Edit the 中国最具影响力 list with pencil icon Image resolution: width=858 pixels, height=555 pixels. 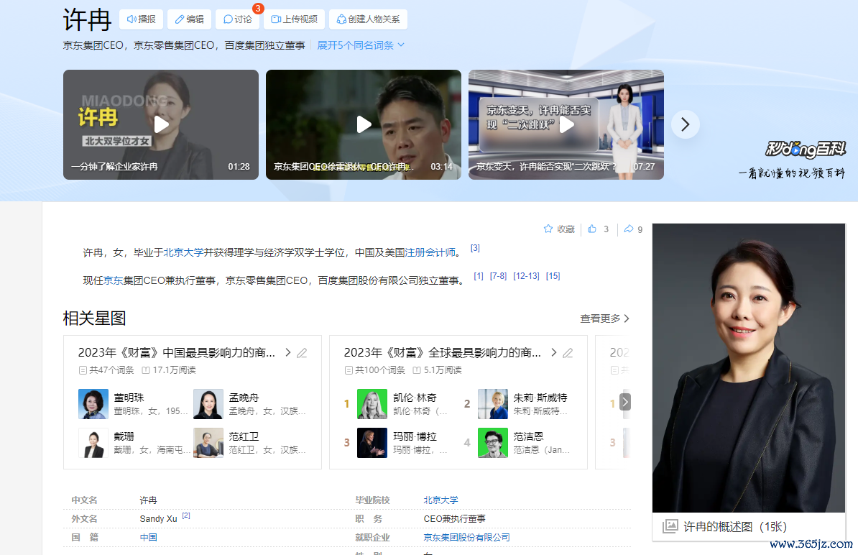(x=302, y=353)
